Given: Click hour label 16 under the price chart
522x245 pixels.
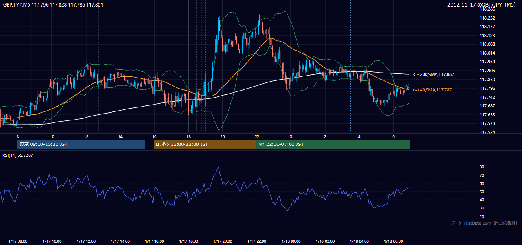Looking at the screenshot, I should (x=154, y=137).
